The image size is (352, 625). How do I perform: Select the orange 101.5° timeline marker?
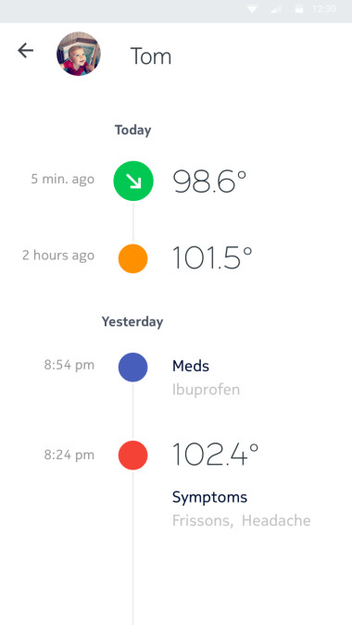tap(133, 258)
